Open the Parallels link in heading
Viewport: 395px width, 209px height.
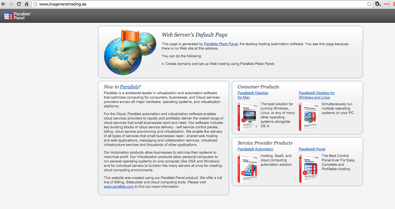coord(129,87)
